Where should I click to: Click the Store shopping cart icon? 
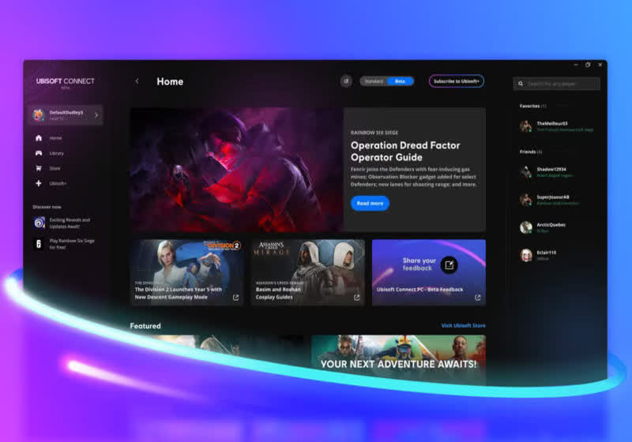pos(39,168)
